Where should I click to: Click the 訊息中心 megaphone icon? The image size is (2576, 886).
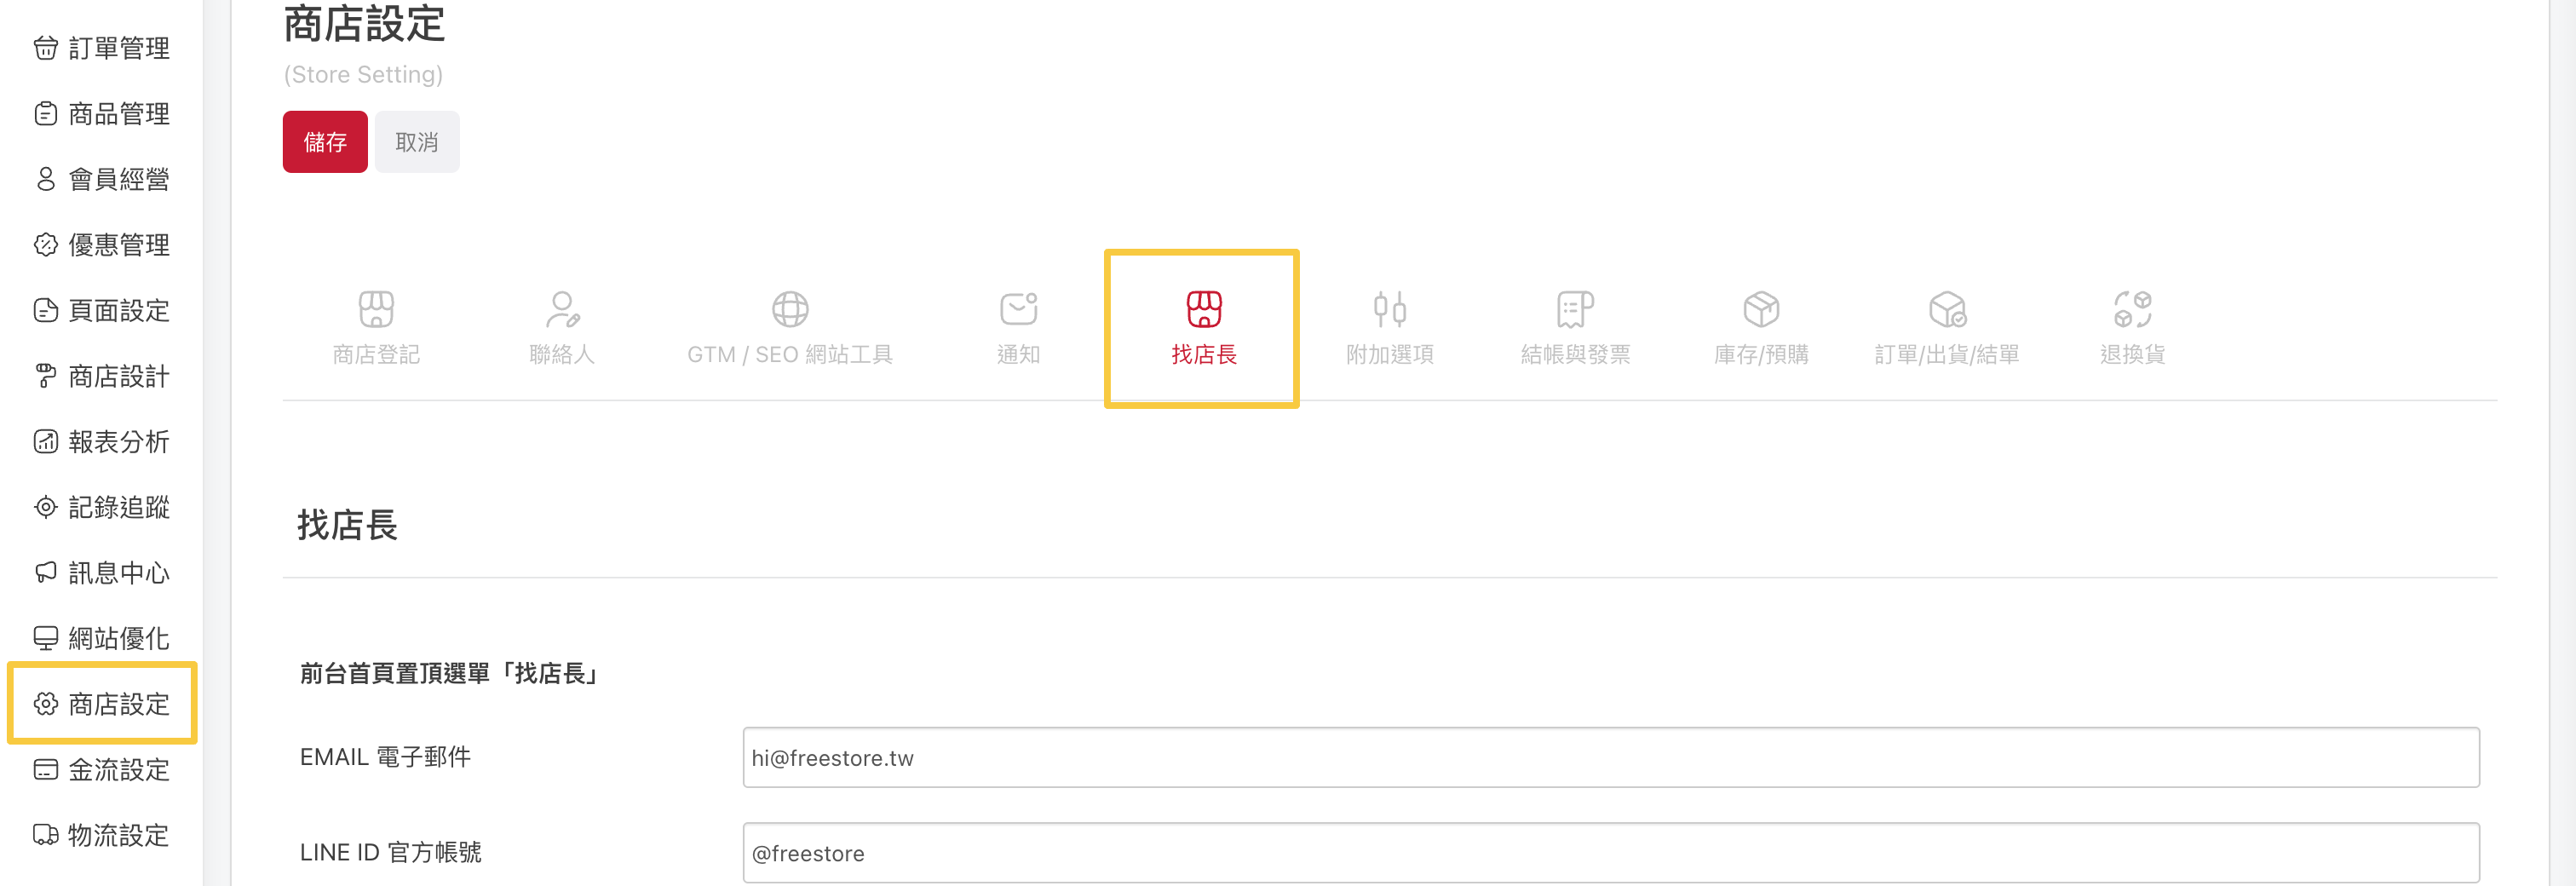46,572
